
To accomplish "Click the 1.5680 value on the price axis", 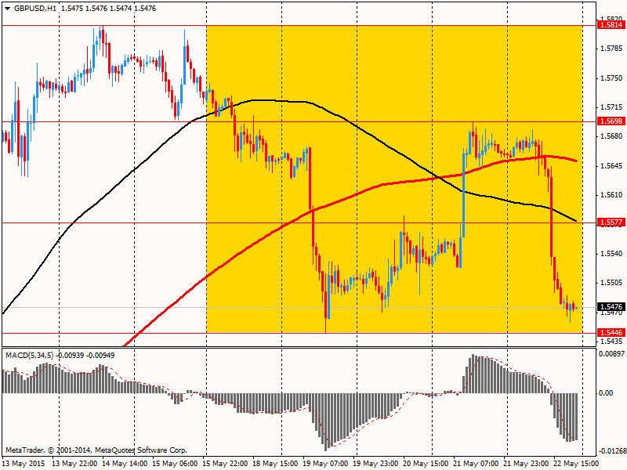I will pos(611,136).
